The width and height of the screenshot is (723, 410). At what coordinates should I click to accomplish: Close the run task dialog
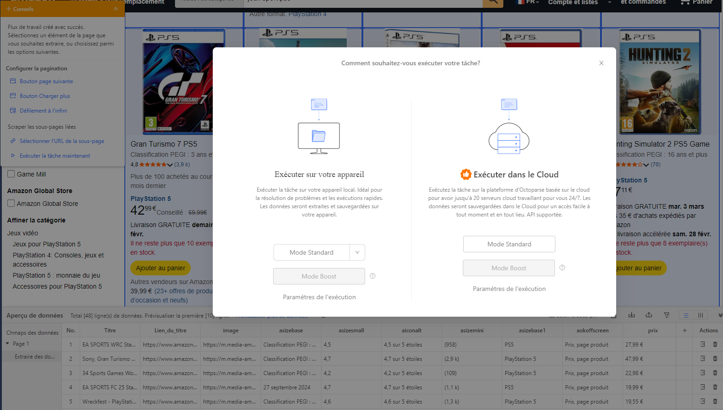pyautogui.click(x=601, y=63)
